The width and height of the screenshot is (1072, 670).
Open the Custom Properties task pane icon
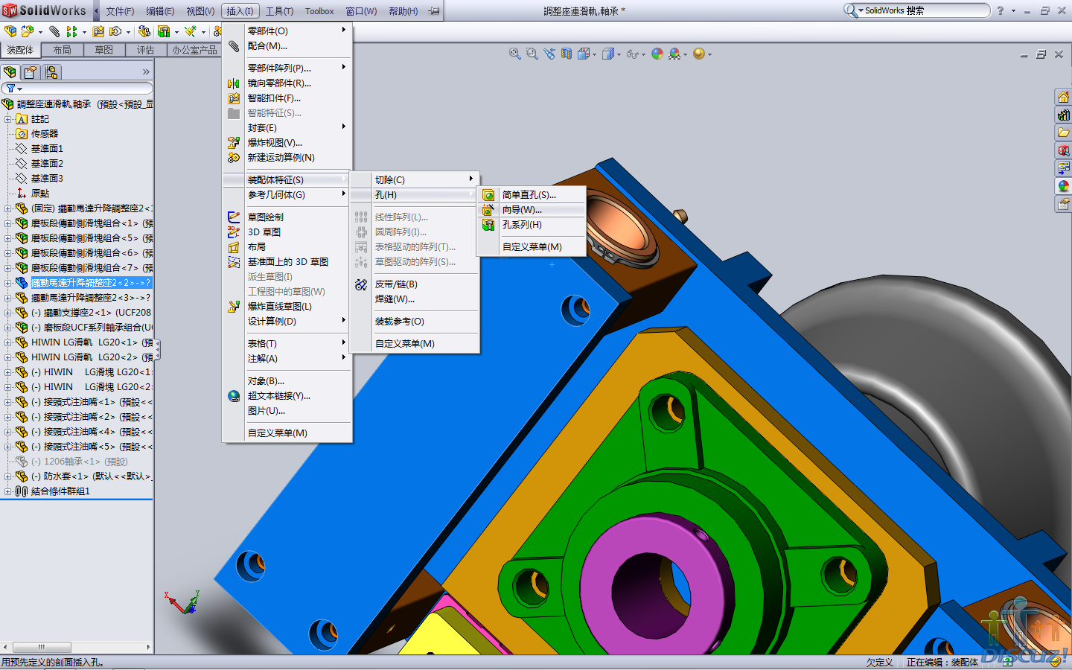tap(1063, 205)
